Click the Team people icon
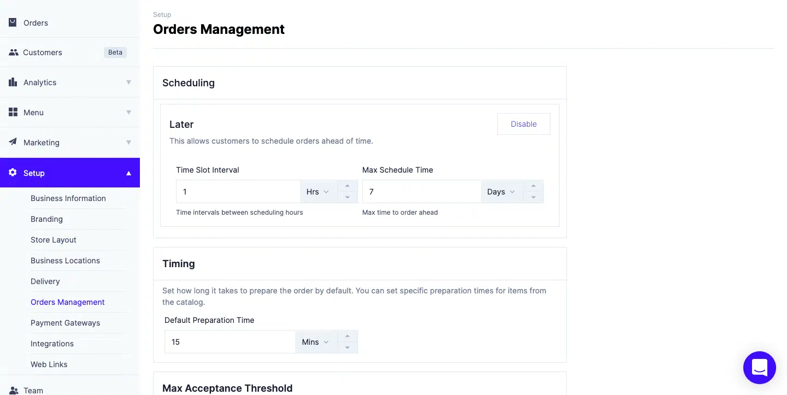The width and height of the screenshot is (787, 395). [13, 390]
